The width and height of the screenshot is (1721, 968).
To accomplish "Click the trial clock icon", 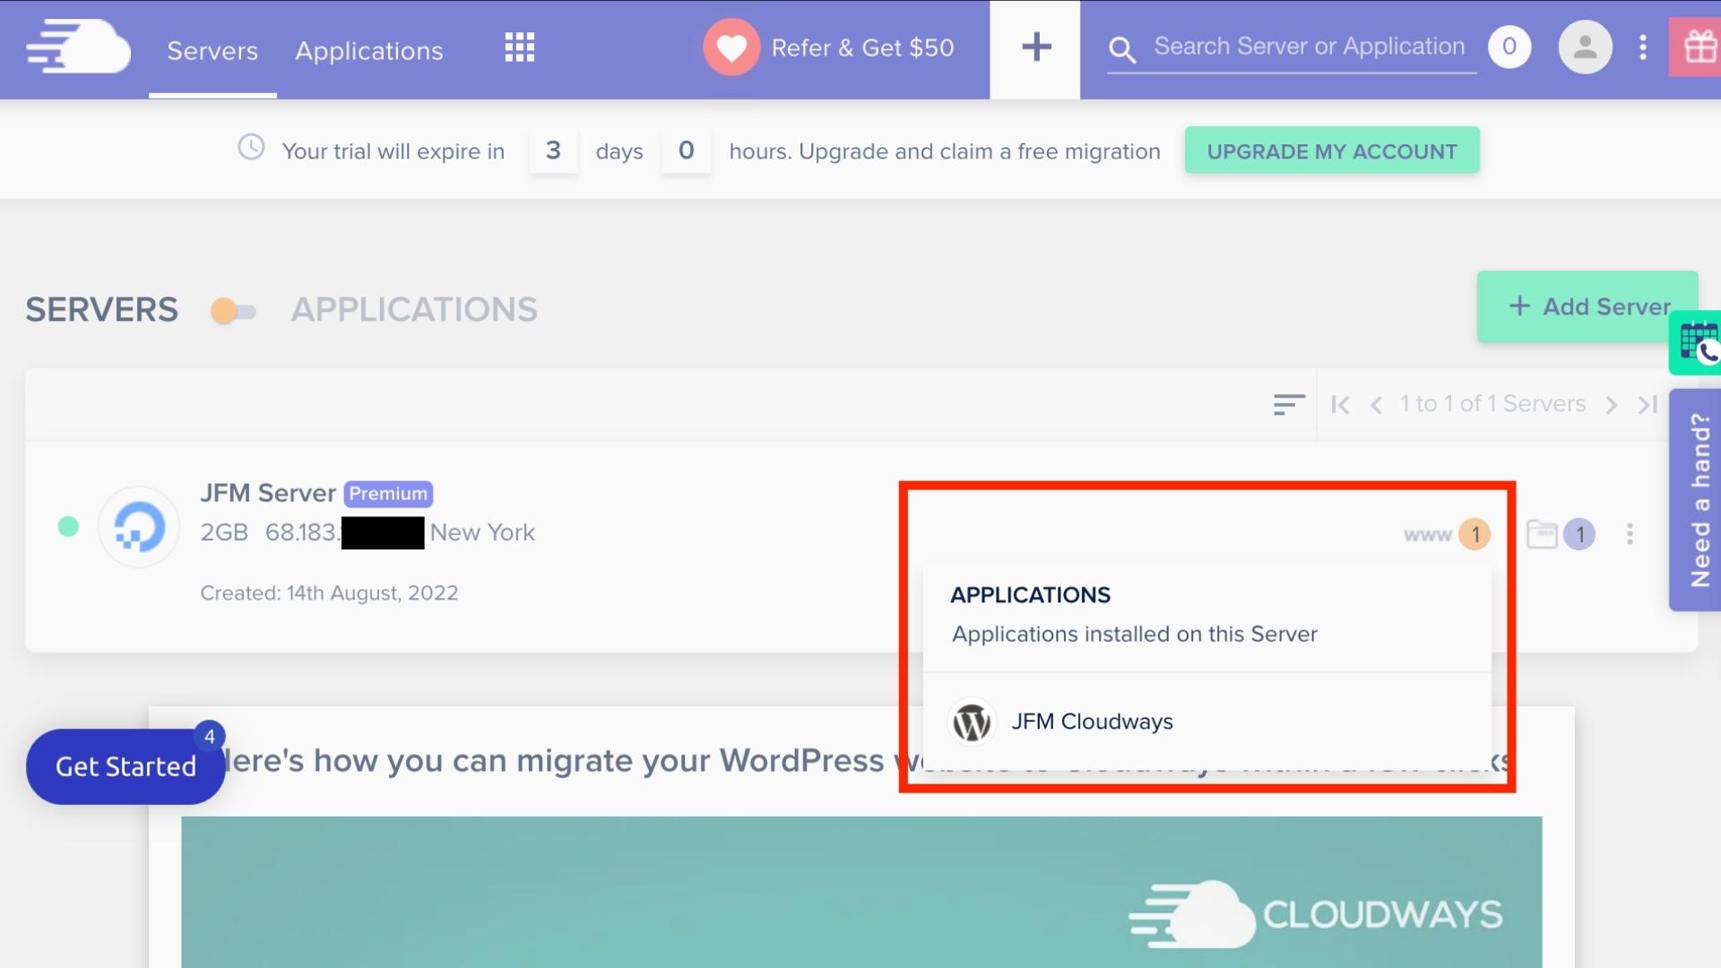I will [x=251, y=147].
